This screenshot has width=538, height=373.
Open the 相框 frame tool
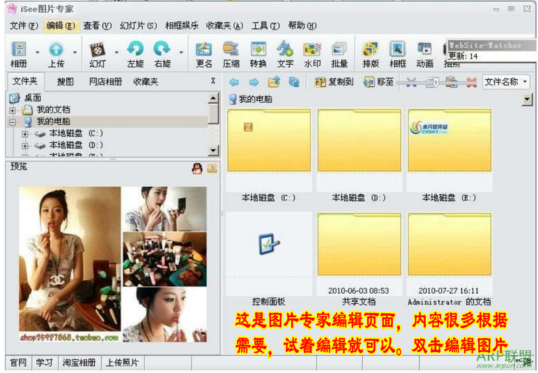(x=397, y=54)
